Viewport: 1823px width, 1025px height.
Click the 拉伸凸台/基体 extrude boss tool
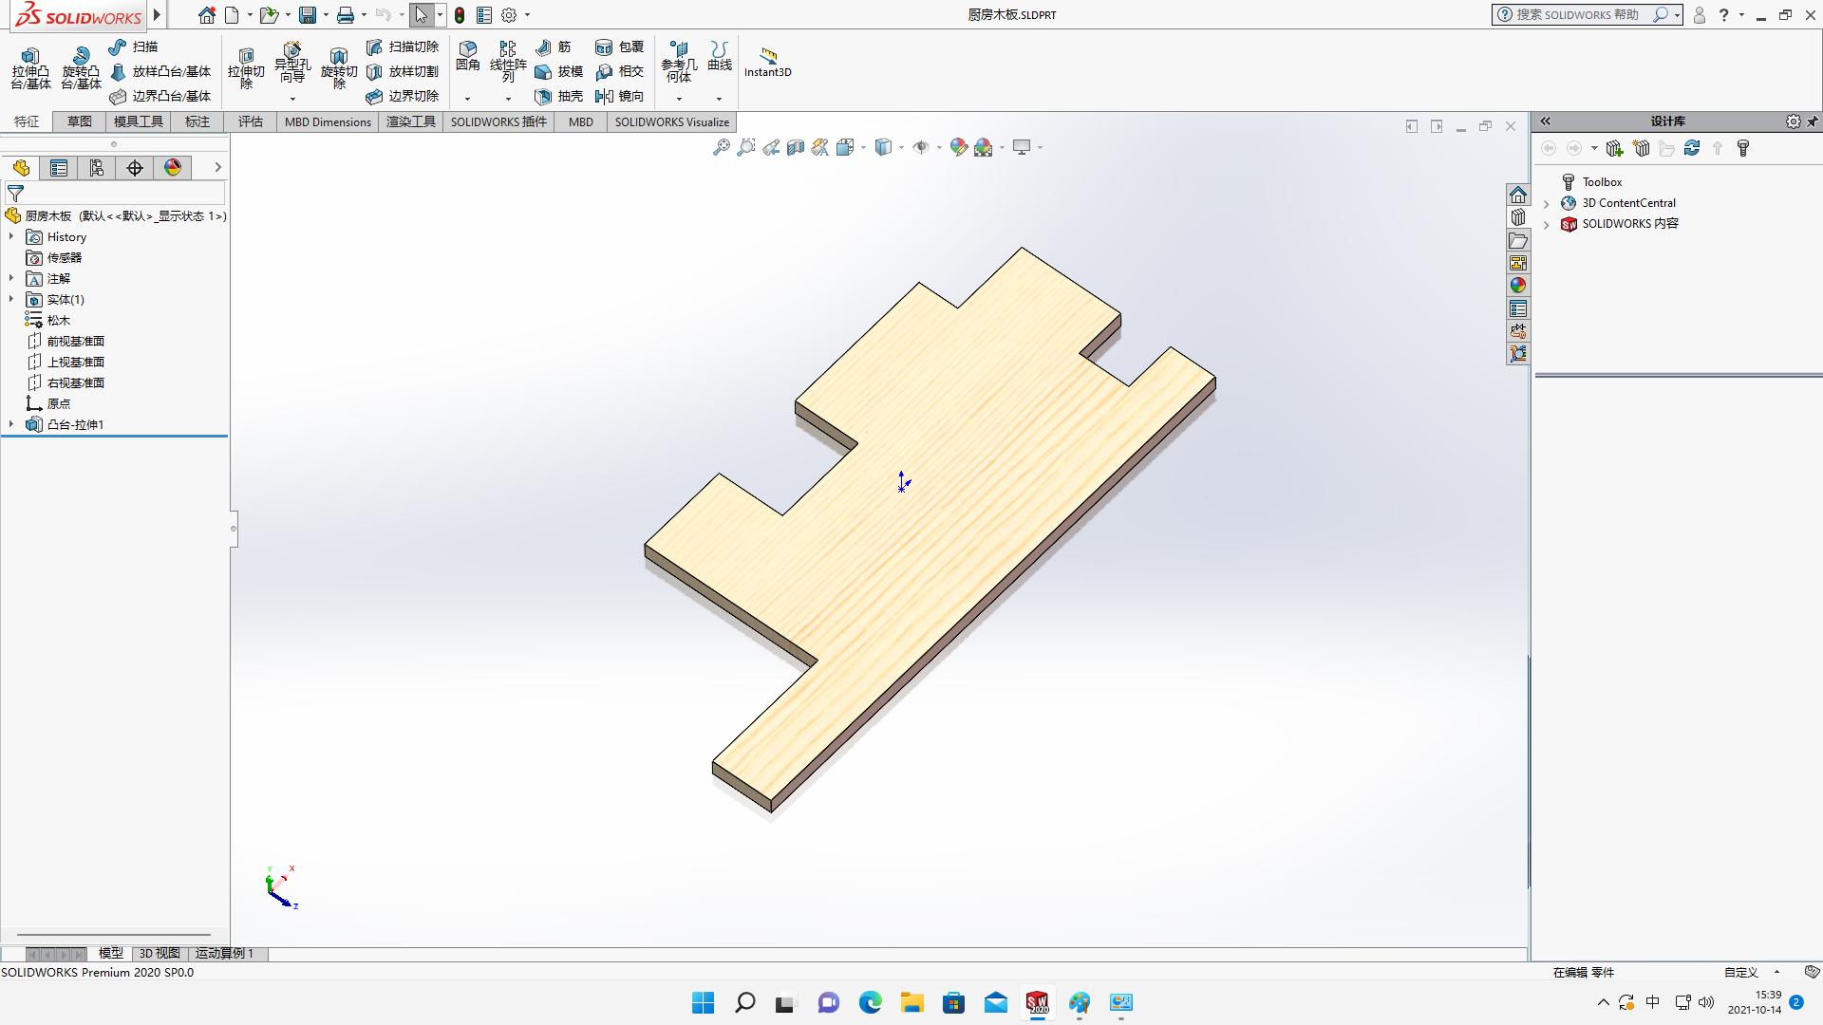tap(30, 67)
